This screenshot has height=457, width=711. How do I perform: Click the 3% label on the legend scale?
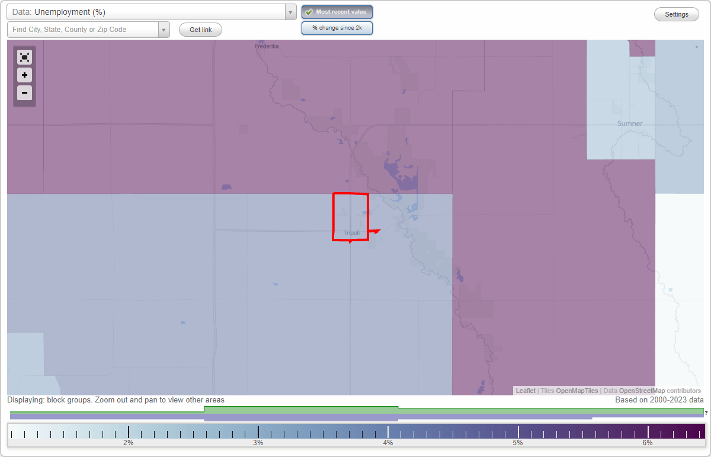pyautogui.click(x=258, y=443)
